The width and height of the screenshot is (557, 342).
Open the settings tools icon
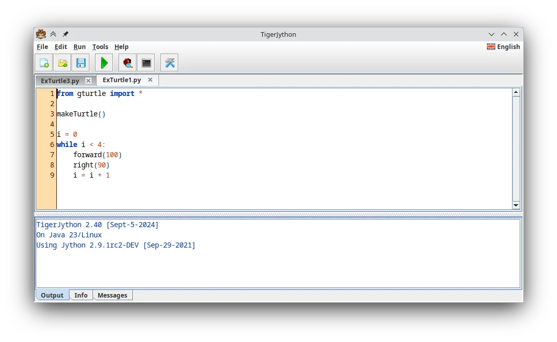pyautogui.click(x=169, y=62)
